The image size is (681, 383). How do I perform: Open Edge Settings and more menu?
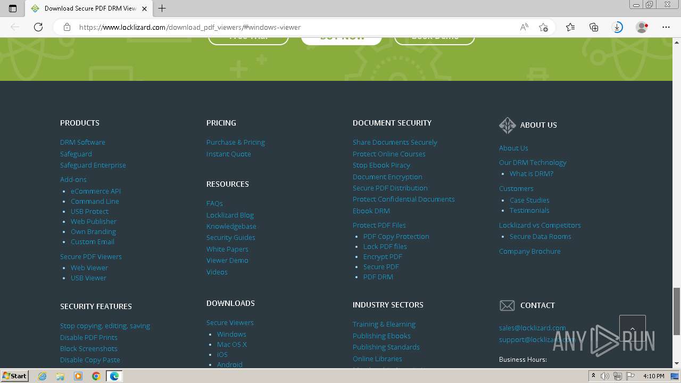click(x=666, y=27)
